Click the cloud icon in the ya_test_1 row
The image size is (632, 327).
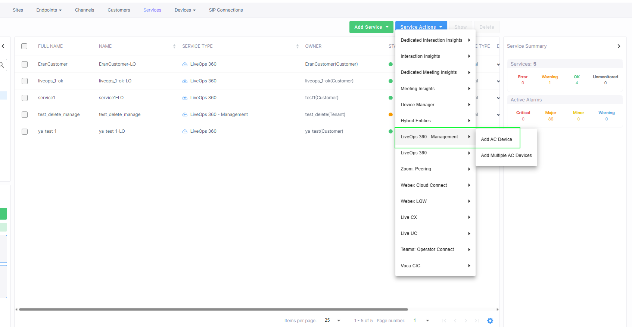pos(185,131)
